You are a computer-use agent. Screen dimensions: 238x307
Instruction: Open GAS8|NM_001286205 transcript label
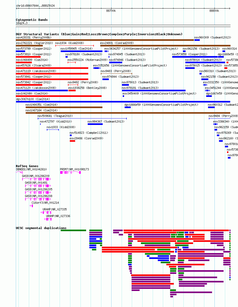[39, 189]
